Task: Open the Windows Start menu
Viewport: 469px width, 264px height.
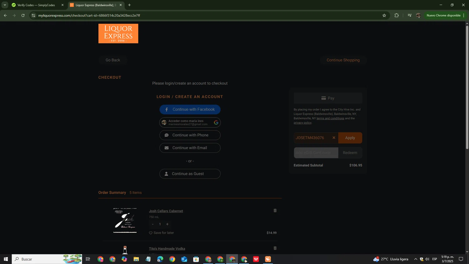Action: pyautogui.click(x=6, y=259)
